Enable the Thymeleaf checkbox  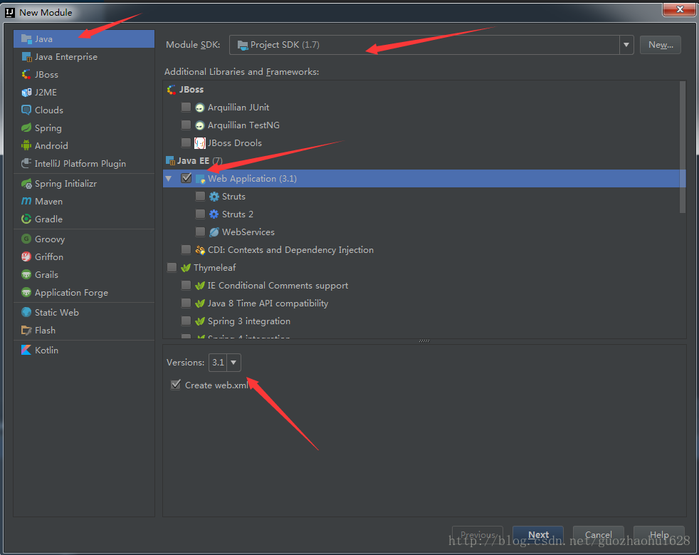(x=172, y=268)
